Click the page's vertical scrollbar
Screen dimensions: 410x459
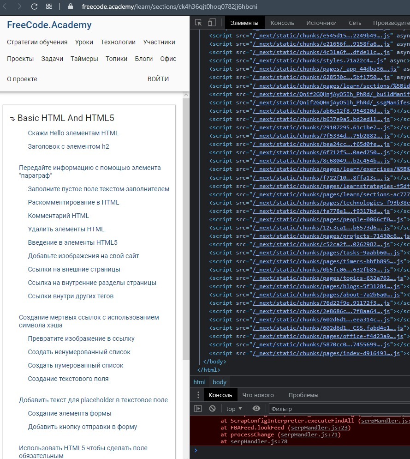(186, 231)
